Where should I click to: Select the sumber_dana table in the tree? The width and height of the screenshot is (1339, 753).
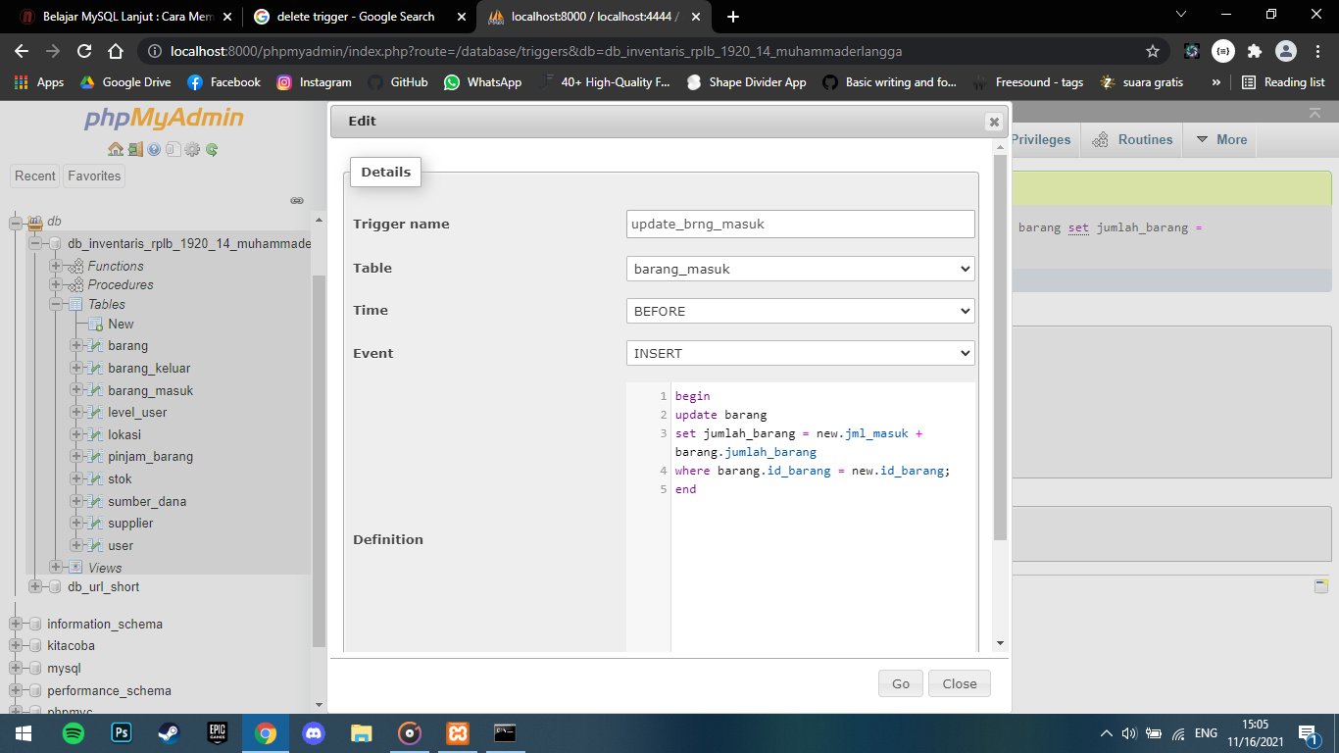tap(147, 501)
